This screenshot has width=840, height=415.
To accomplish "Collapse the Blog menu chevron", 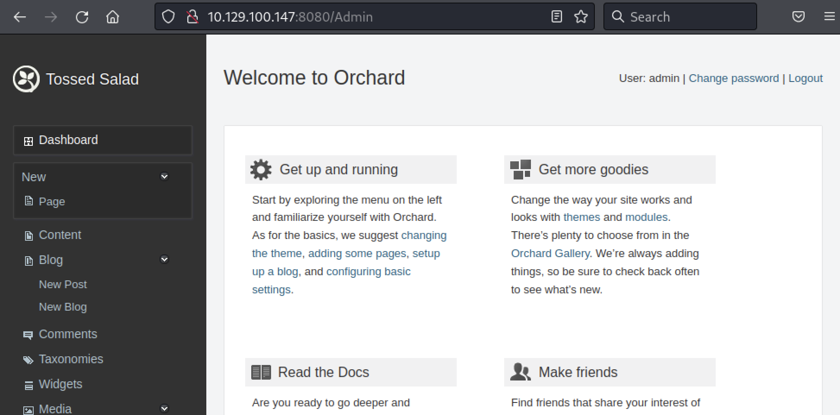I will point(164,259).
